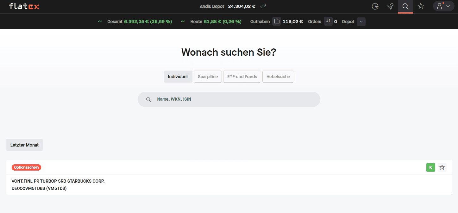Click the Name, WKN, ISIN search field
Image resolution: width=458 pixels, height=213 pixels.
pyautogui.click(x=229, y=99)
